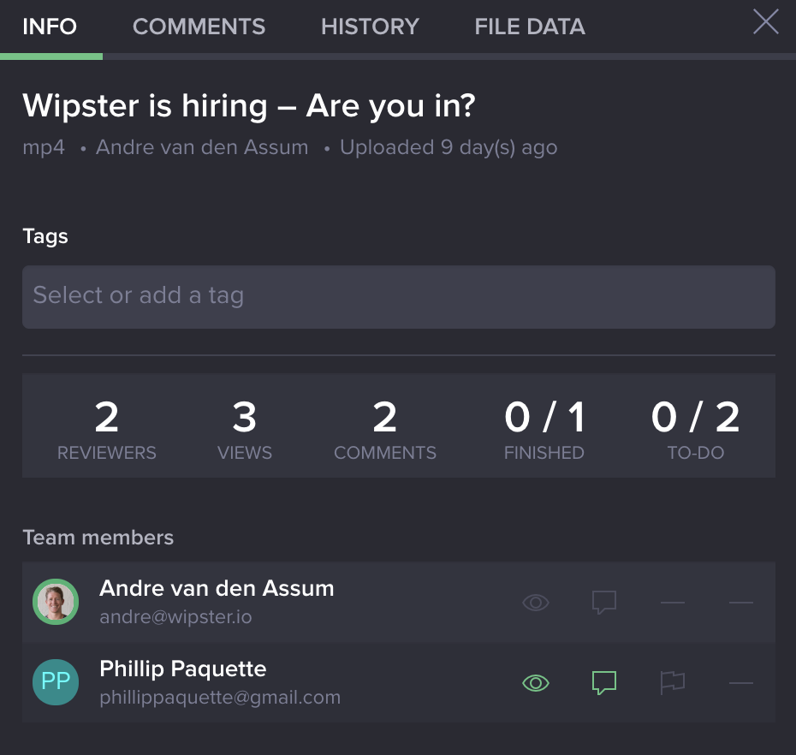Click the REVIEWERS count showing 2
Viewport: 796px width, 755px height.
click(x=106, y=425)
